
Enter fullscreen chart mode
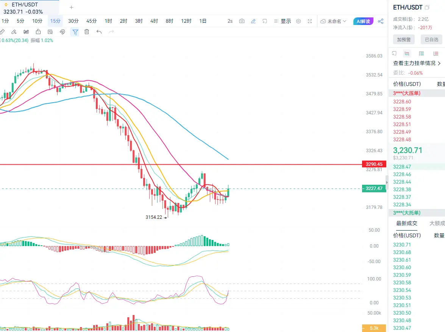[310, 21]
